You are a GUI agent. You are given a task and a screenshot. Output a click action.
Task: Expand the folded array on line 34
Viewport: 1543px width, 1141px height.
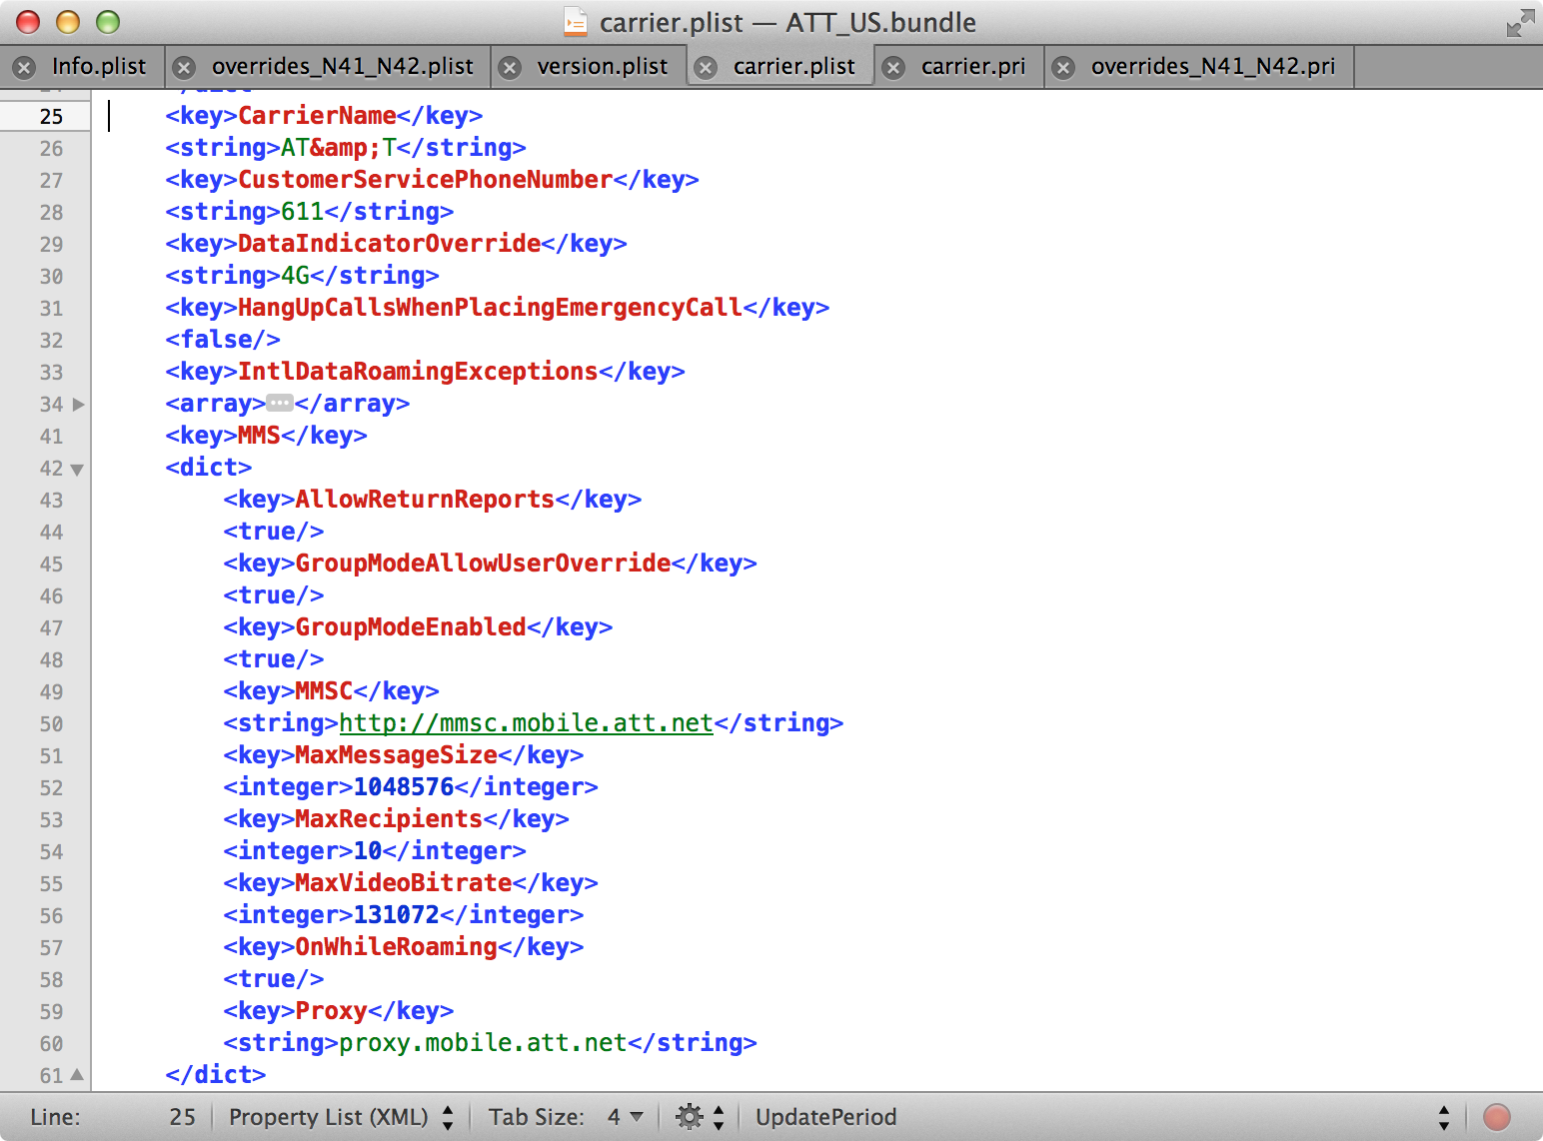[x=79, y=405]
